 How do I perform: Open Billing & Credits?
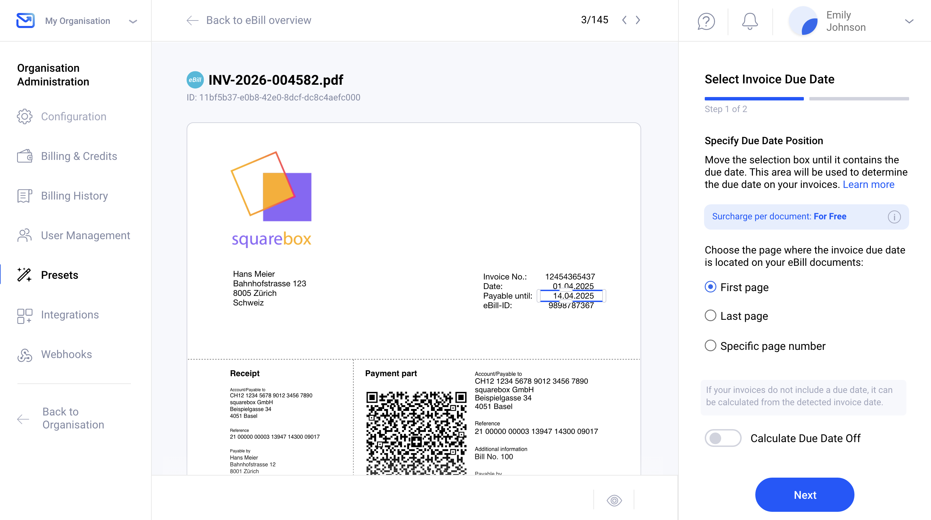click(79, 156)
